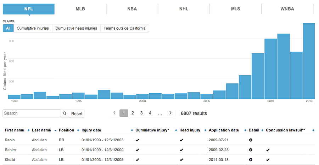Open detail info icon for Rahim Abdullah
The height and width of the screenshot is (165, 319).
click(251, 150)
